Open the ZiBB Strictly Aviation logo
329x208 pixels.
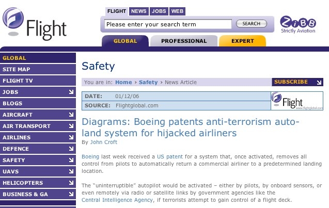pyautogui.click(x=298, y=25)
